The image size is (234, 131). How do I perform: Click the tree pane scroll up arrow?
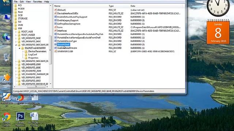click(x=50, y=5)
